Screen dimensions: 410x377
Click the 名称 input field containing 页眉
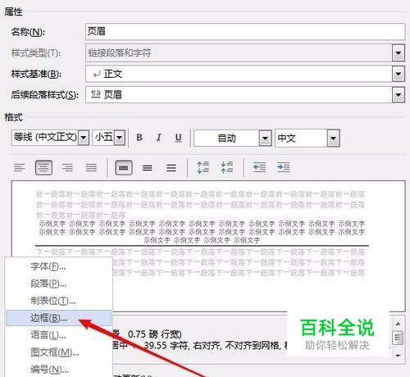(245, 32)
